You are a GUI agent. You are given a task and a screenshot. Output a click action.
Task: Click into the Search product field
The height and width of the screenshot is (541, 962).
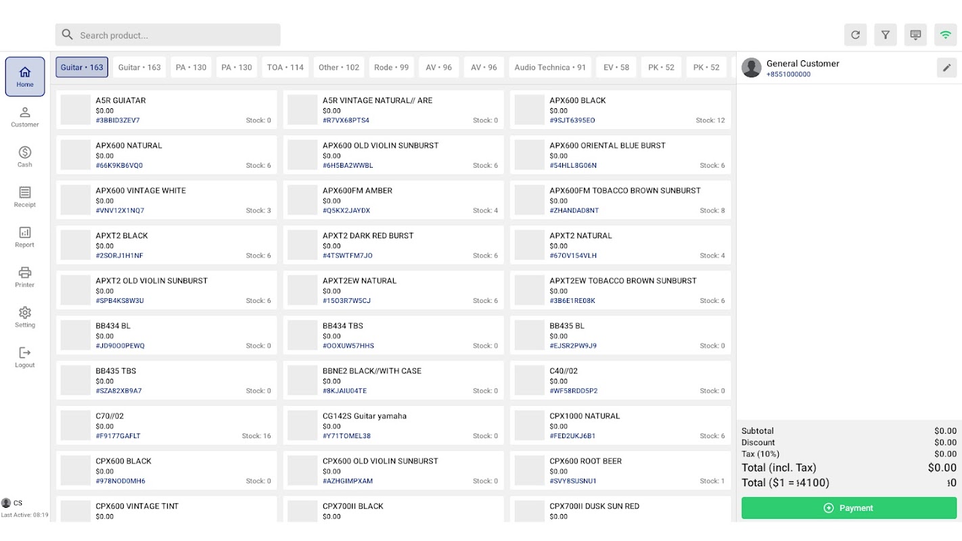pos(168,34)
